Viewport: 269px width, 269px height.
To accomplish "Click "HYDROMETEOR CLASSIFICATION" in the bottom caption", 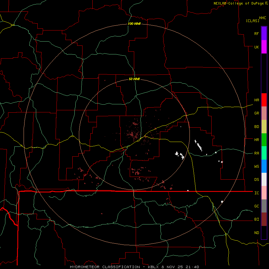I will [105, 267].
